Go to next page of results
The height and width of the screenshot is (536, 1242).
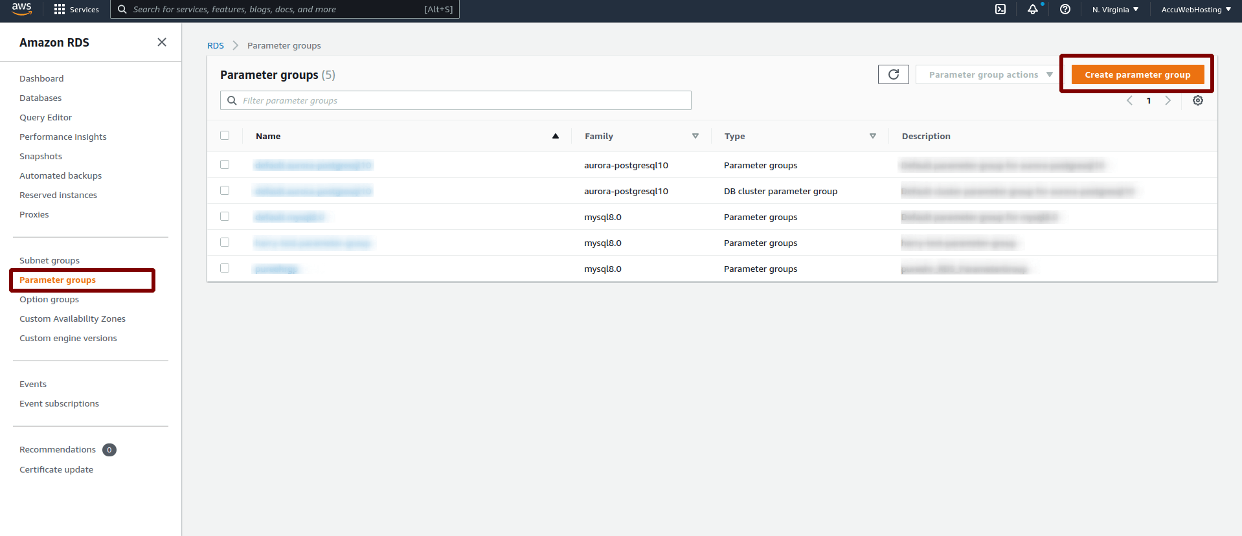[x=1168, y=100]
